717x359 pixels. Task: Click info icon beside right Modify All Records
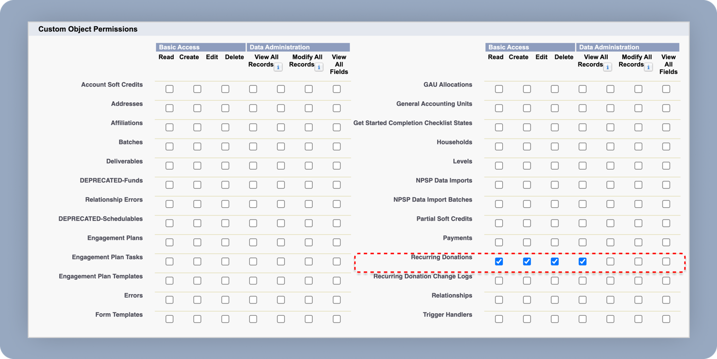(648, 67)
